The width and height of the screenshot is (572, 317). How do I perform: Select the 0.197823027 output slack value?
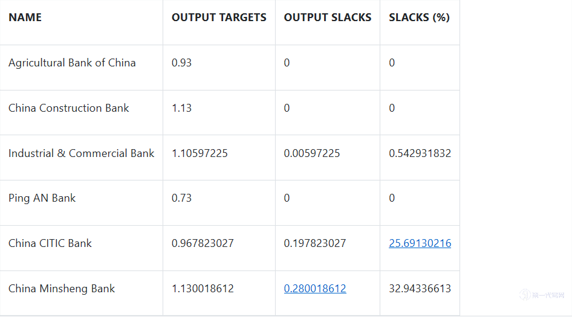coord(315,243)
